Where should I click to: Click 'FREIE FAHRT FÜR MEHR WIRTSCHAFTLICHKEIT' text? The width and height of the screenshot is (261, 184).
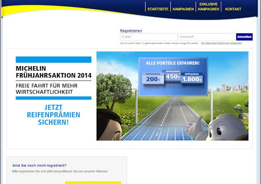coord(47,89)
